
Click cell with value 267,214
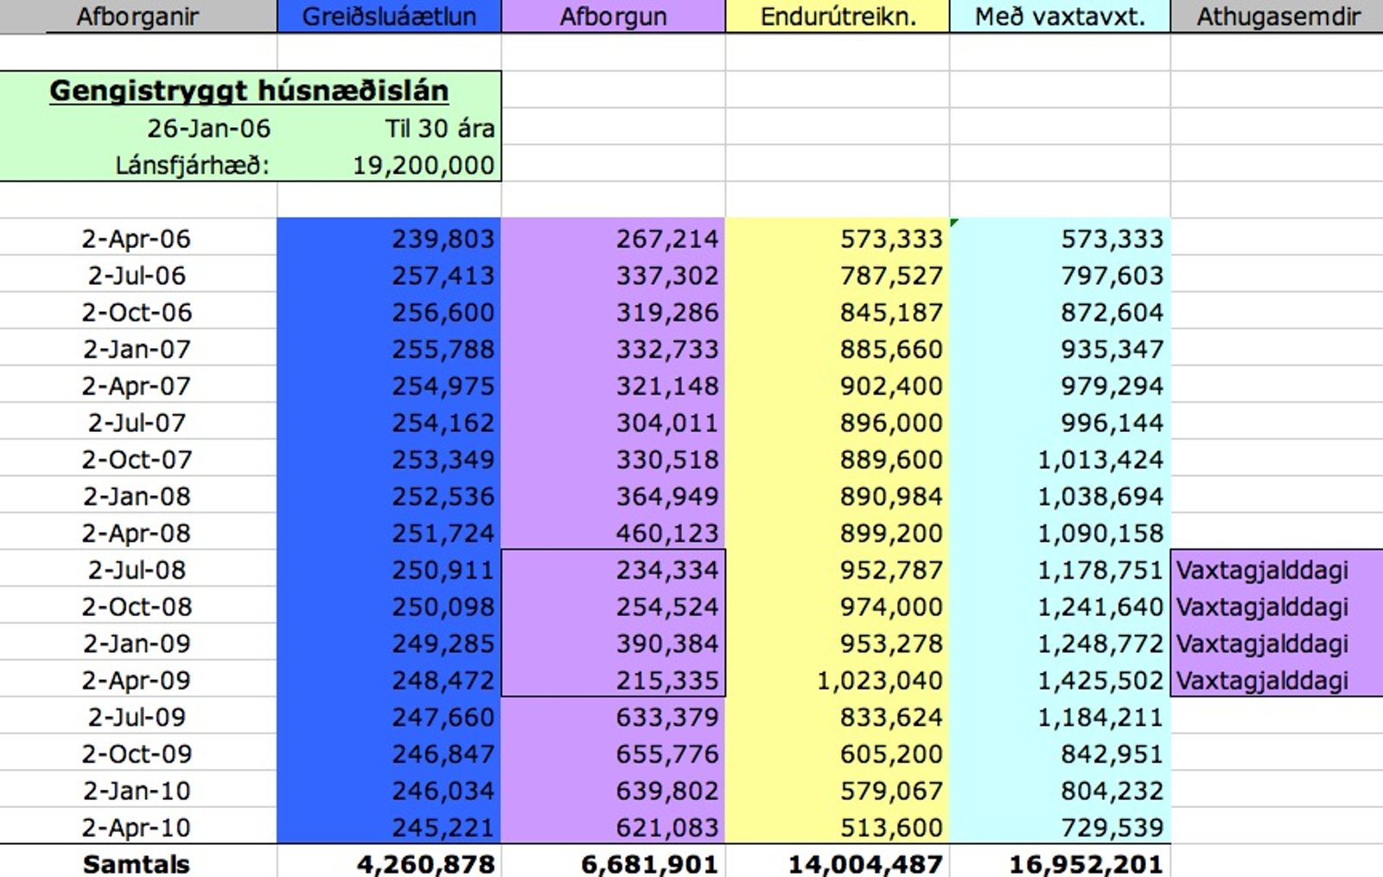pos(613,238)
